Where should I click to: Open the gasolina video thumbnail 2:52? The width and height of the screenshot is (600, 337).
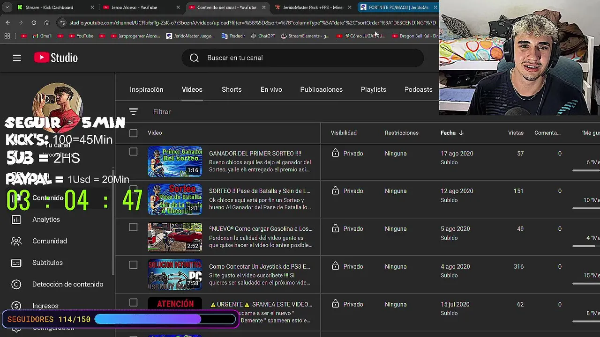click(175, 237)
